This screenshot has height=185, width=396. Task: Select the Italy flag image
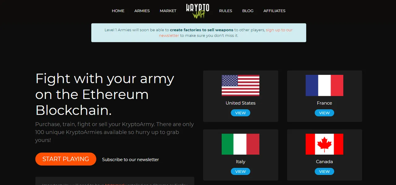click(x=240, y=144)
